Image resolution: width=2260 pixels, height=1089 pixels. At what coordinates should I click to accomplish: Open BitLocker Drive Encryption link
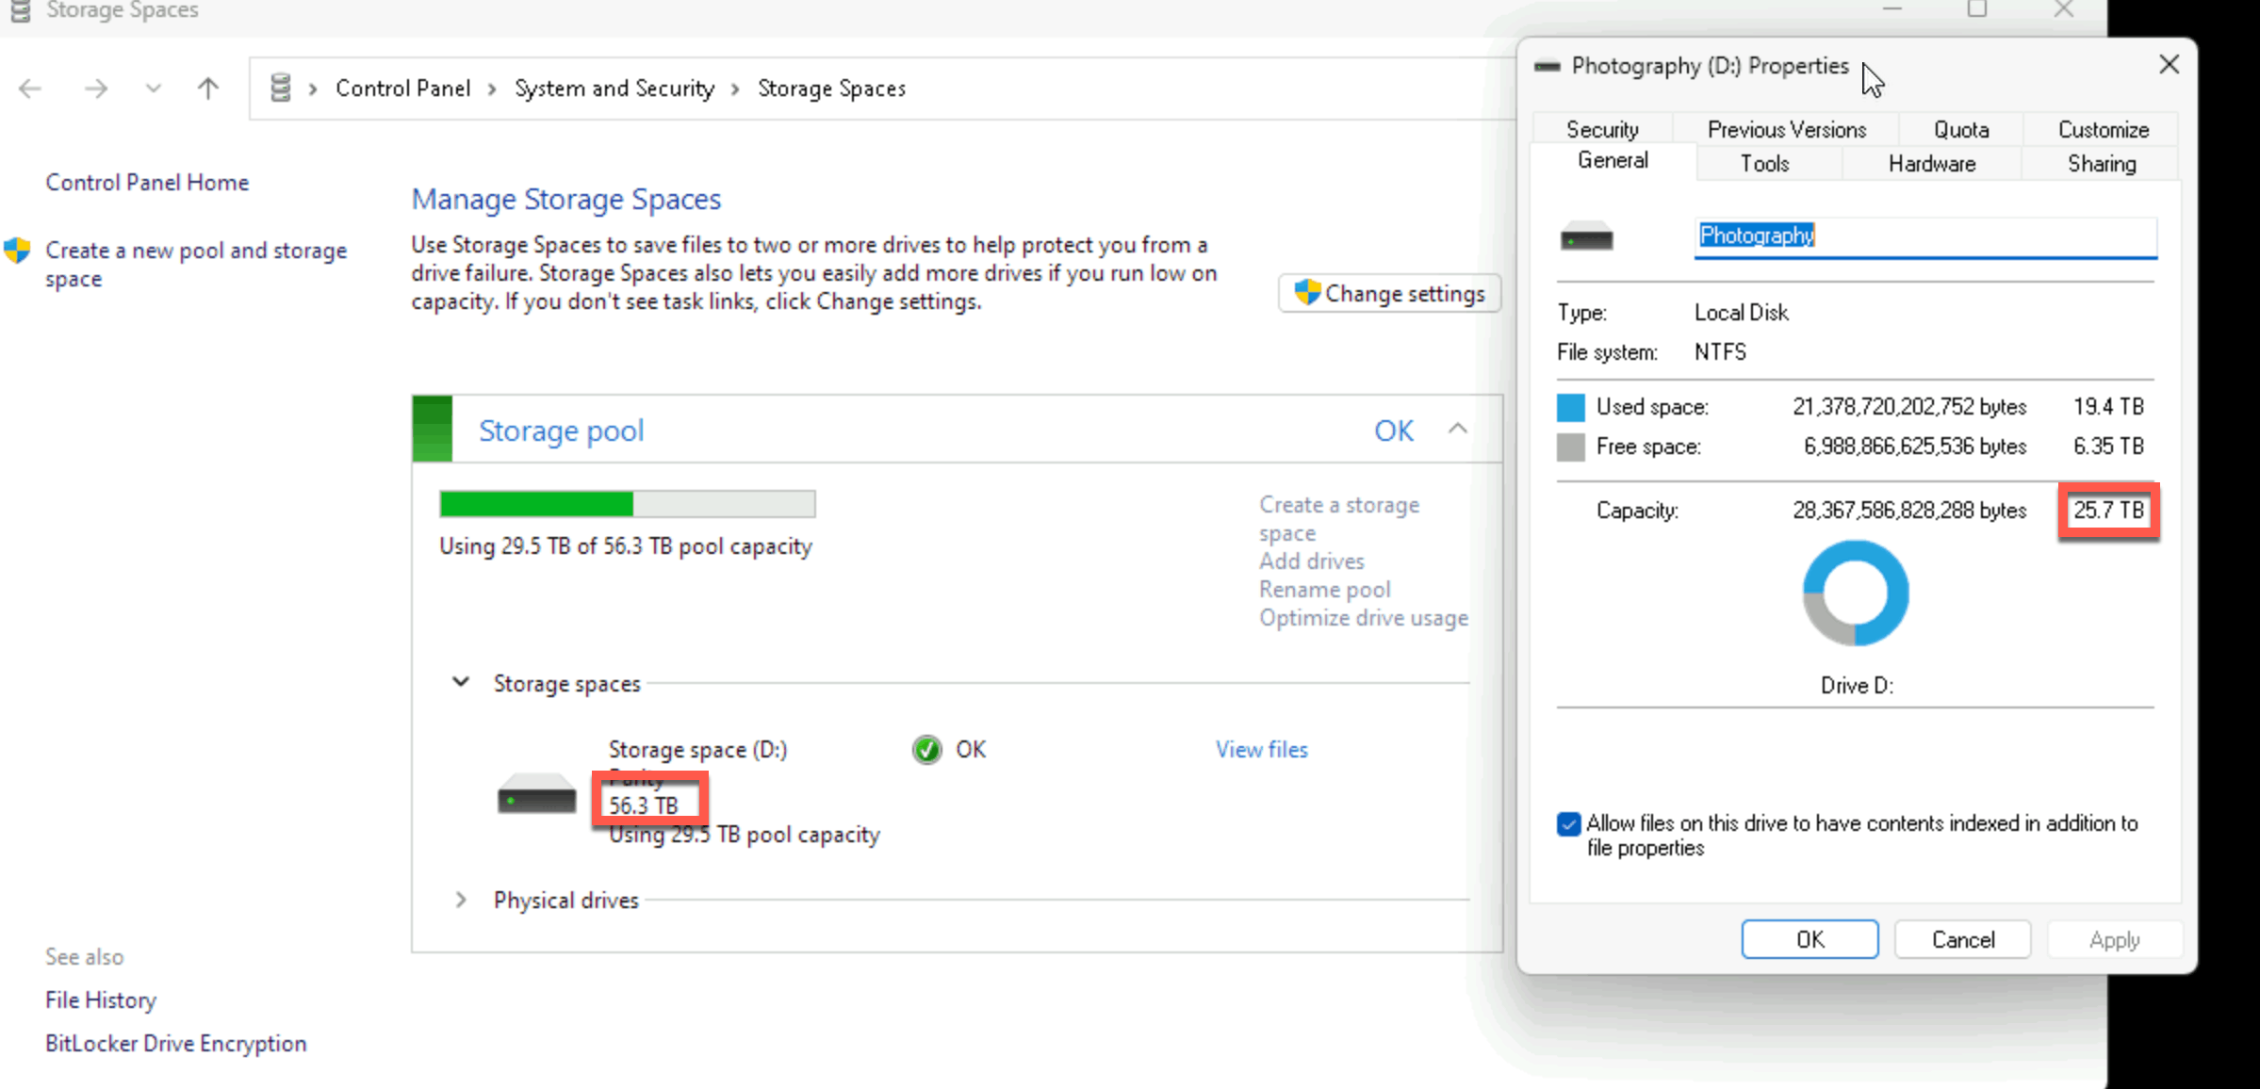pos(176,1043)
